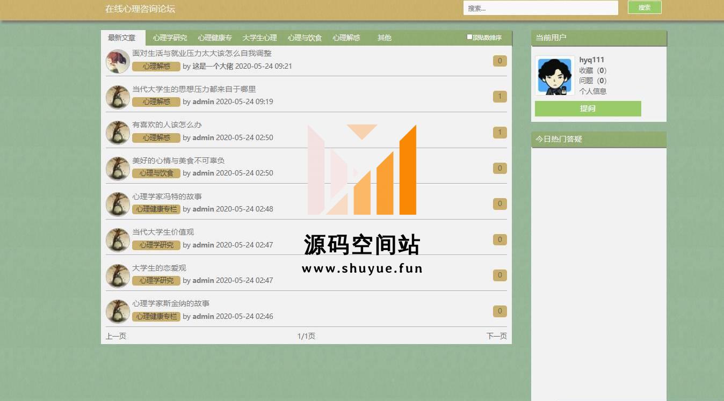
Task: Click reply count badge for 美好的心情与美食 post
Action: coord(499,168)
